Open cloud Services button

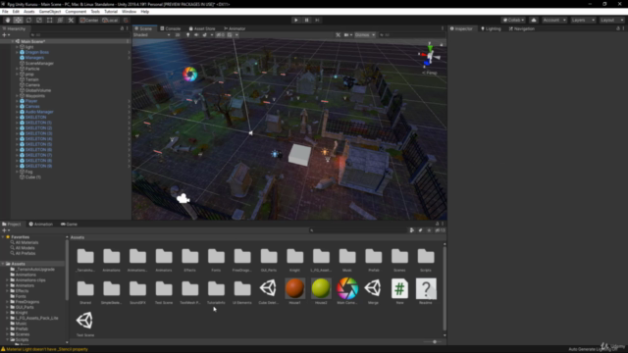[x=534, y=20]
